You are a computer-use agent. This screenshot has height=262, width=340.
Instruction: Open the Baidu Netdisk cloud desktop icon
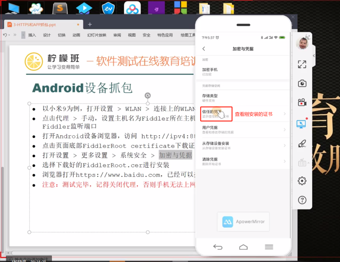point(132,8)
